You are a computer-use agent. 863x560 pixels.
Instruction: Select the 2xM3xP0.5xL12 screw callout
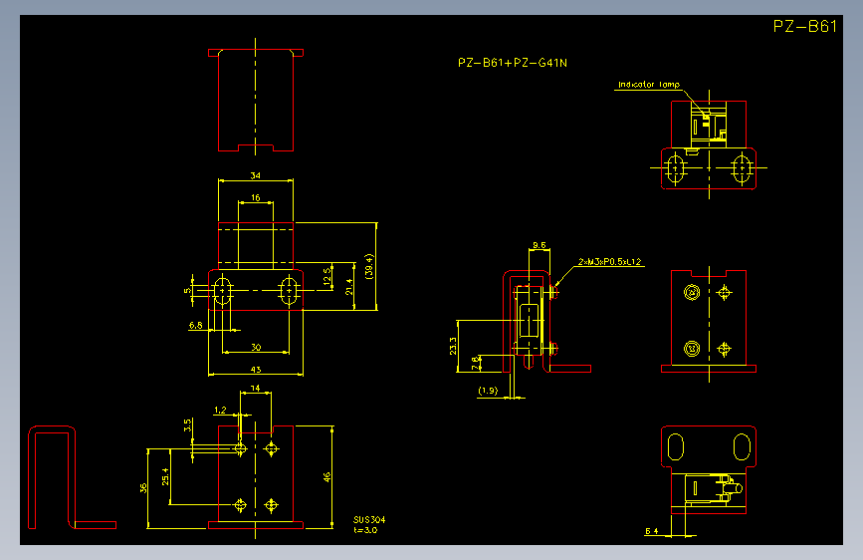610,261
